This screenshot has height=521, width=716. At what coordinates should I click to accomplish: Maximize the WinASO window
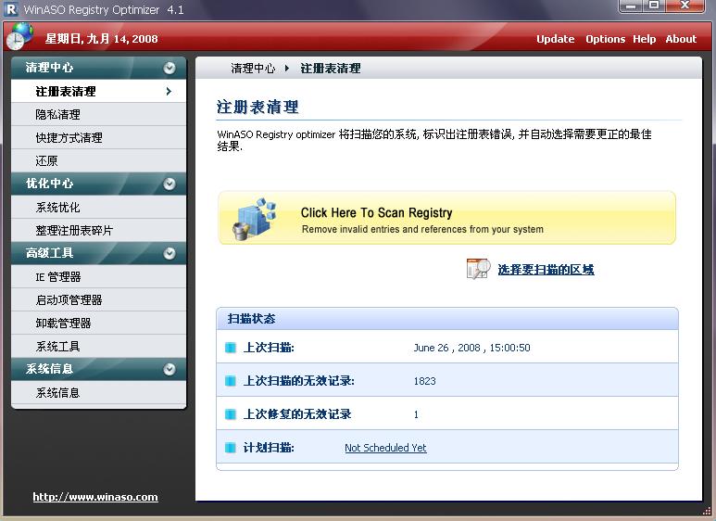coord(654,6)
